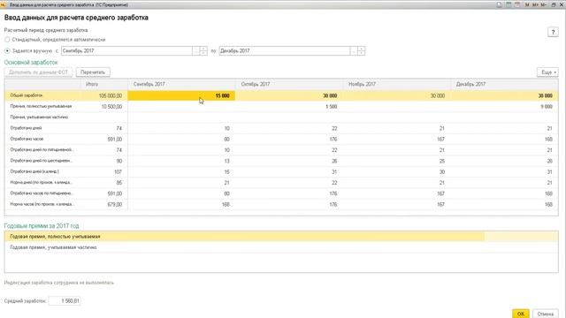Select the December earnings cell 30 000
Screen dimensions: 566x318
point(504,95)
